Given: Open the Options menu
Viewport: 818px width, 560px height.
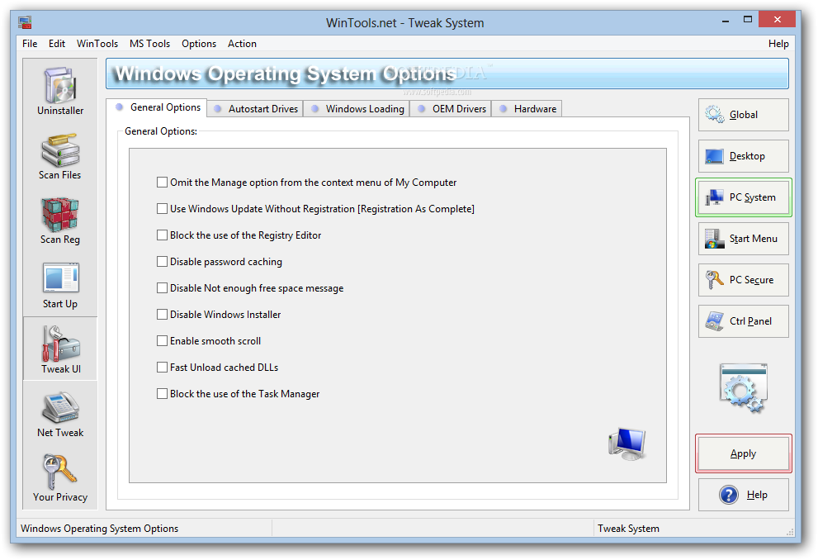Looking at the screenshot, I should coord(199,44).
